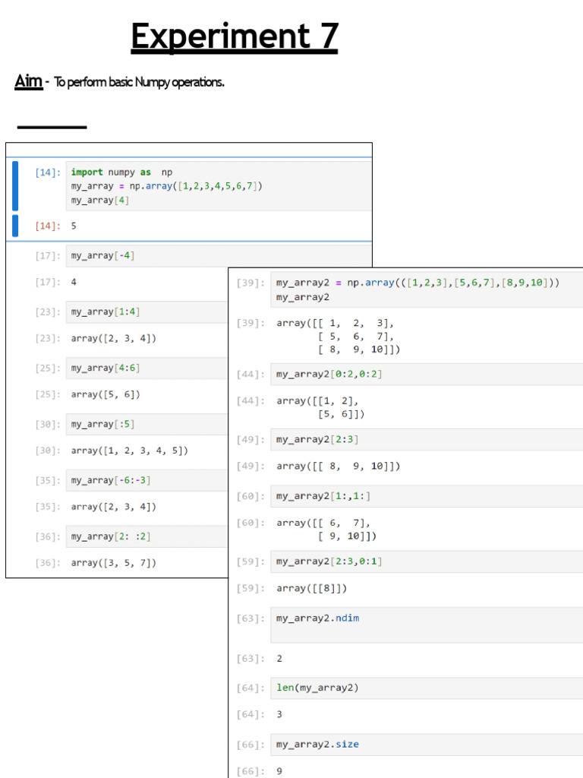Select the three-row array output of cell [39]
The image size is (583, 778).
[x=338, y=337]
